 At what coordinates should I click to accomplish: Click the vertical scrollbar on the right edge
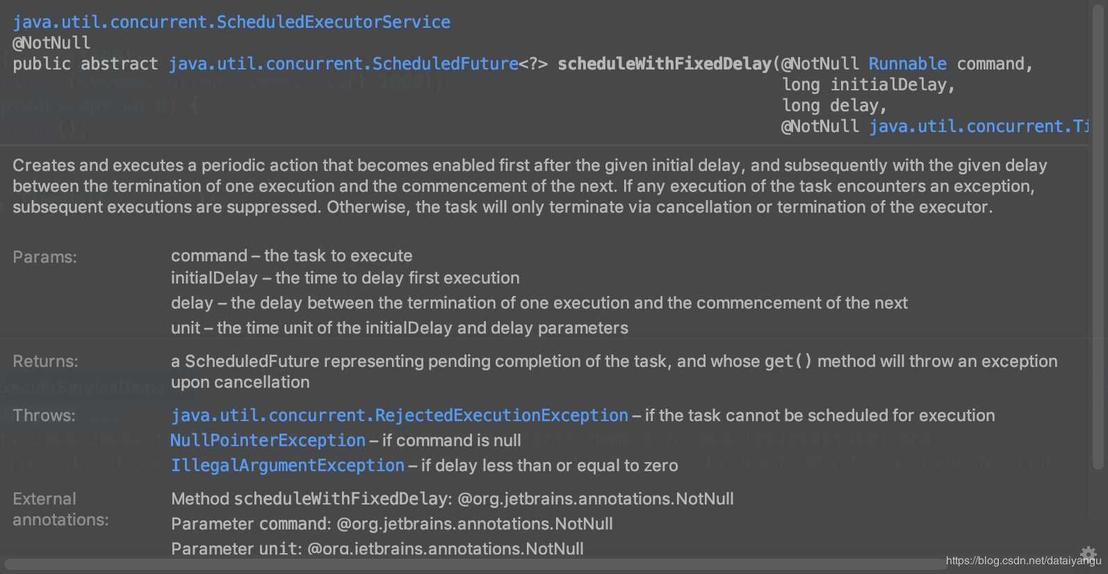tap(1098, 236)
